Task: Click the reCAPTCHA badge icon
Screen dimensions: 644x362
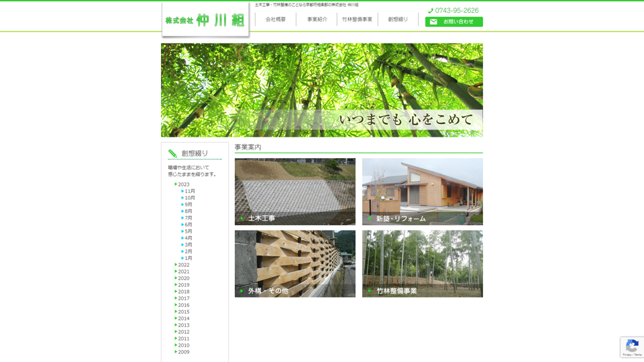Action: (x=631, y=346)
